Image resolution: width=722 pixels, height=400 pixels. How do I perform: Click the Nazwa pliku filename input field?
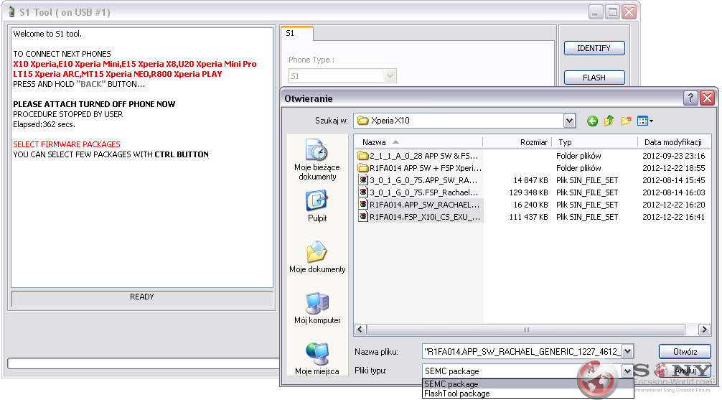tap(522, 352)
